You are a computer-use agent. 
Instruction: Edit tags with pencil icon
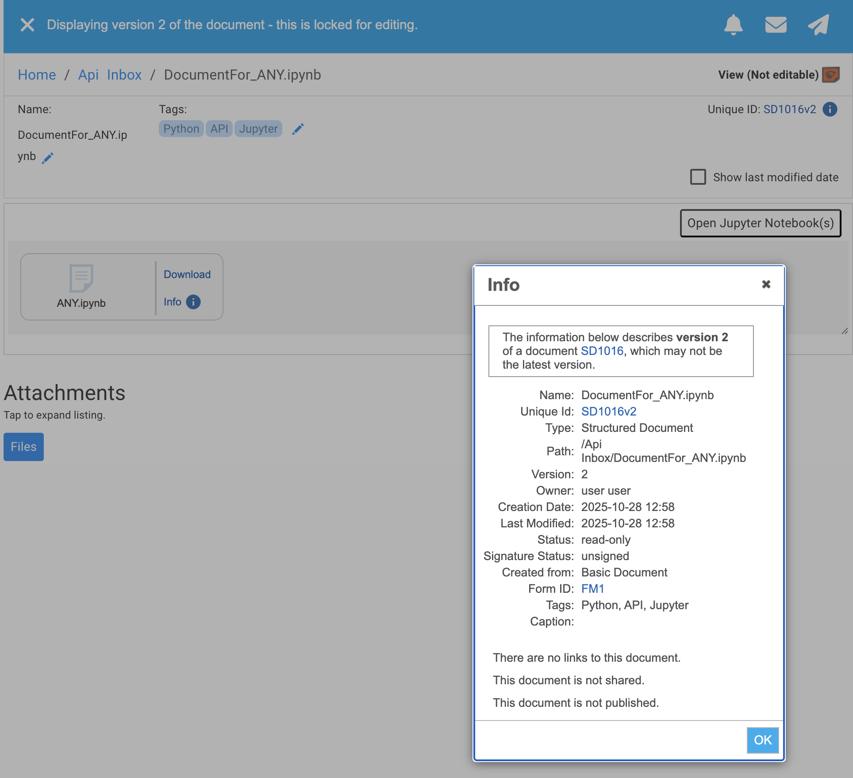pos(298,129)
